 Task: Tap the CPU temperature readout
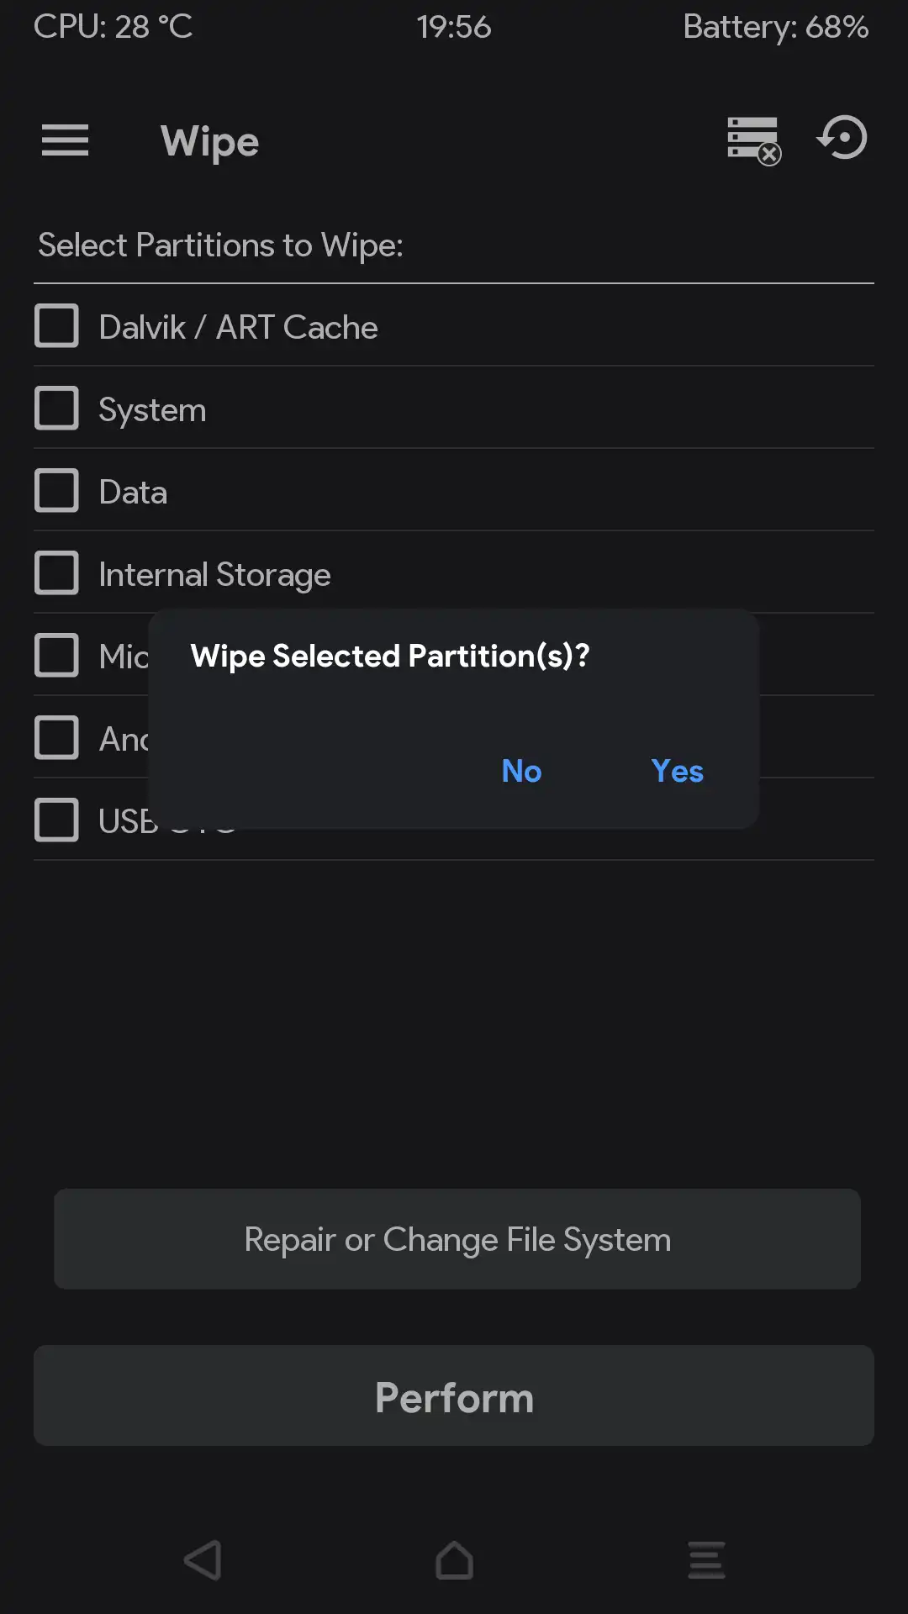click(x=113, y=27)
